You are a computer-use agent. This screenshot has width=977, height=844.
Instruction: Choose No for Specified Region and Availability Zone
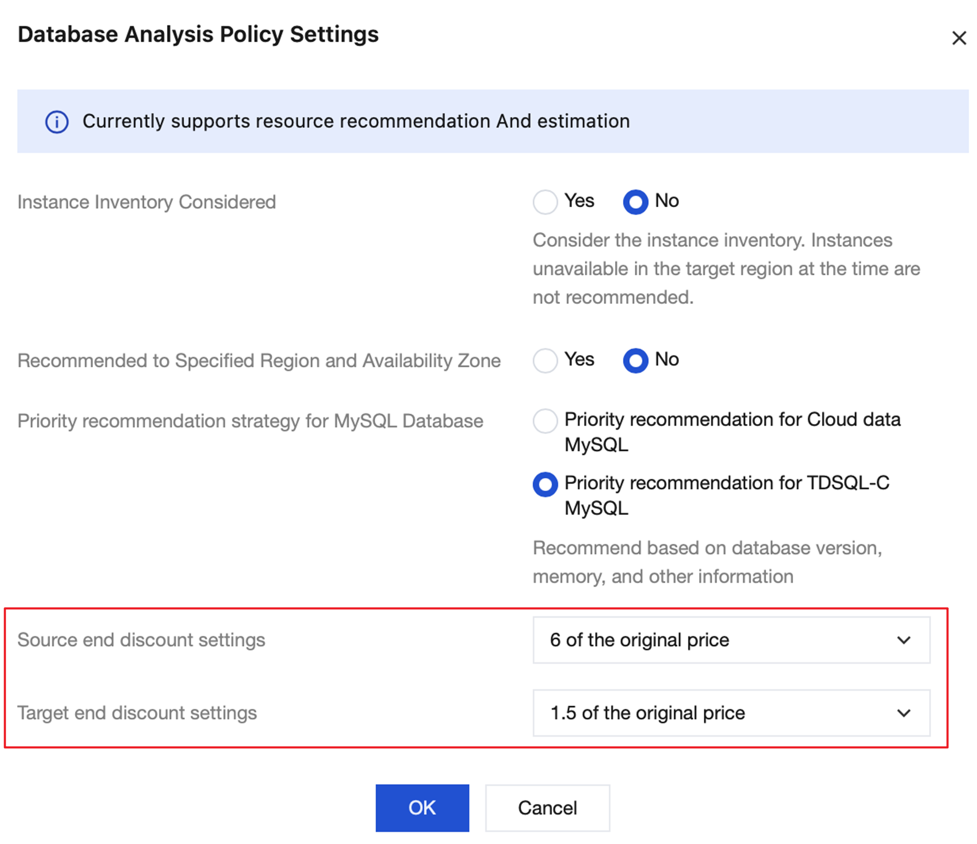pos(635,360)
